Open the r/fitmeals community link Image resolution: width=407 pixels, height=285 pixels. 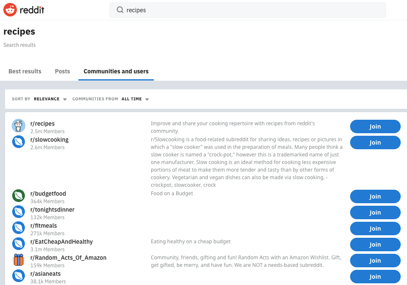pos(44,226)
